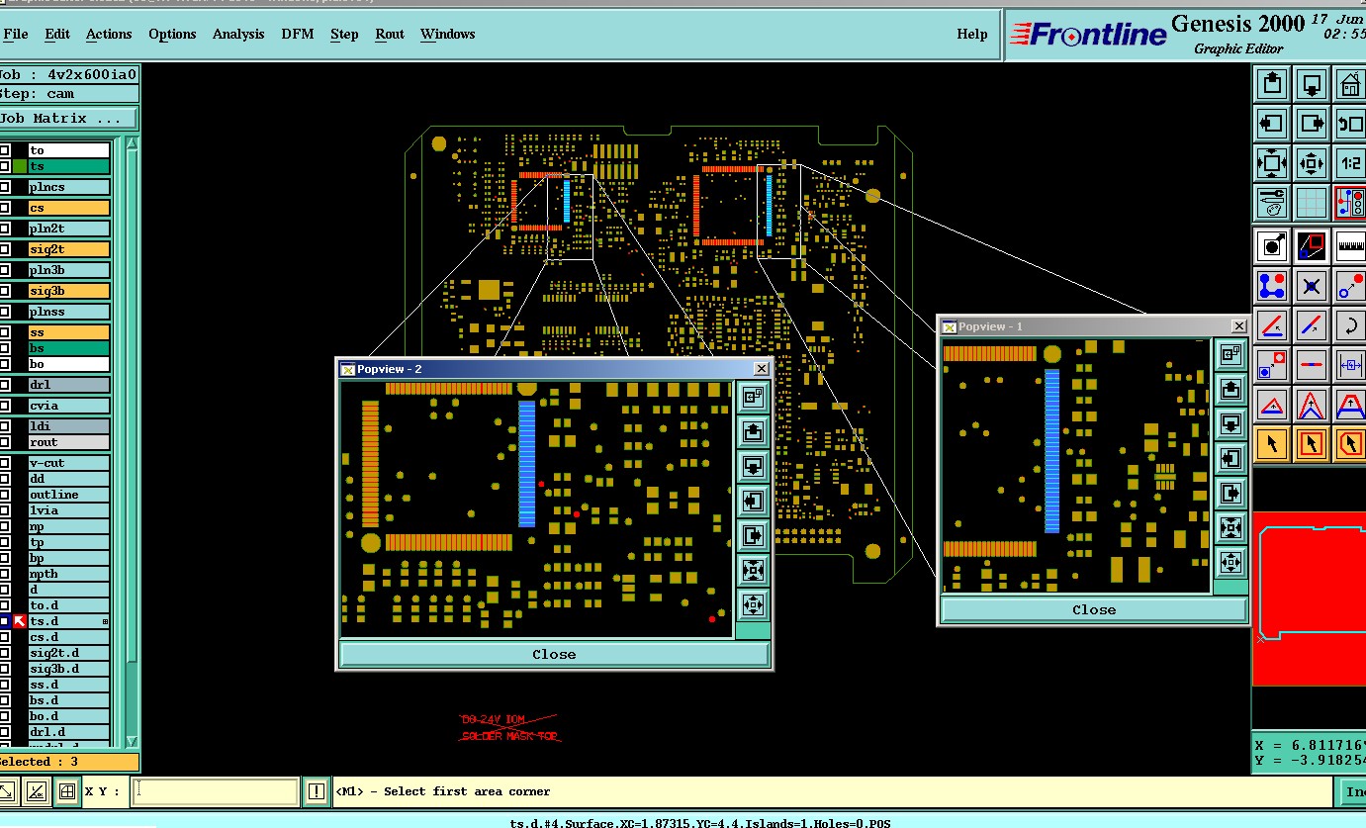
Task: Pan the main view right
Action: pos(1312,124)
